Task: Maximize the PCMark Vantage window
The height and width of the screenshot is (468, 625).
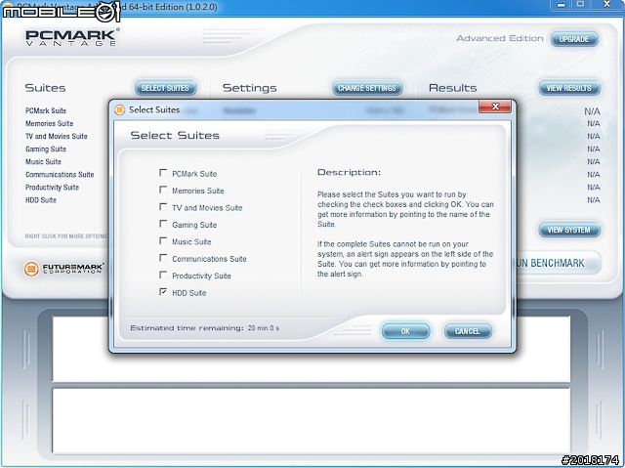Action: point(581,4)
